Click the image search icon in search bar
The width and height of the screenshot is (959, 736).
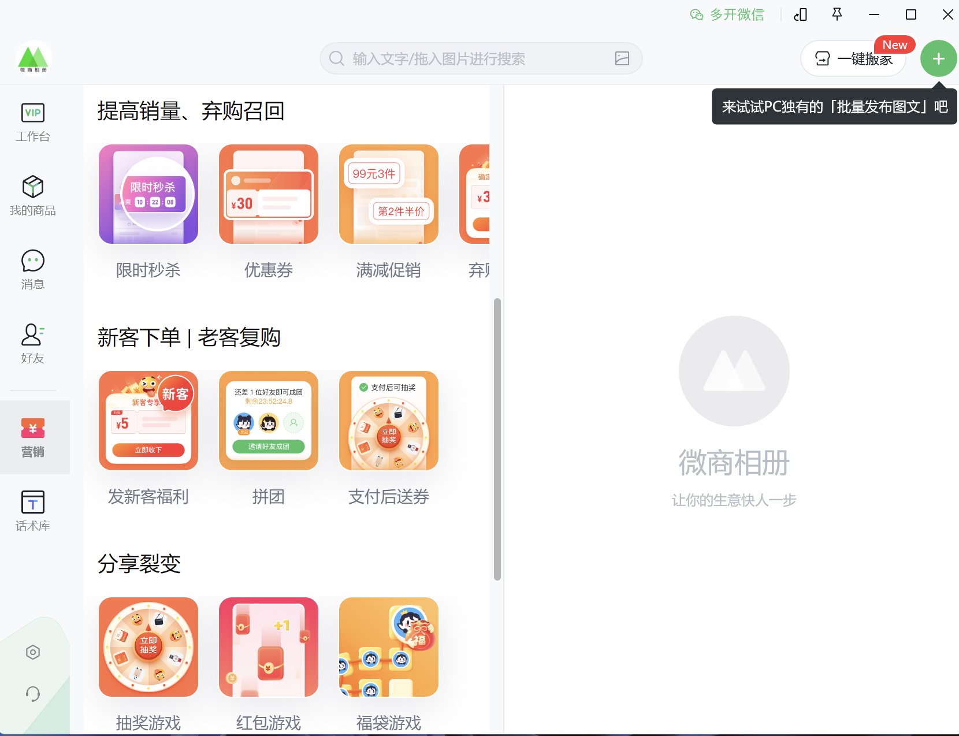622,58
